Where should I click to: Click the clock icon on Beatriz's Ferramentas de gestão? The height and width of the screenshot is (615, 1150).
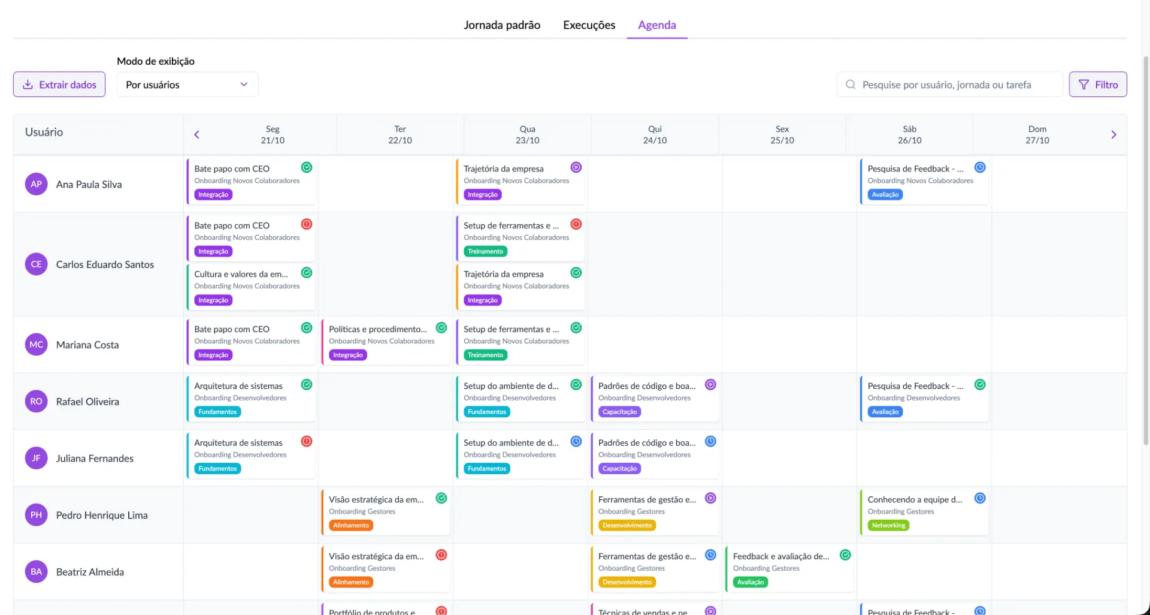(x=710, y=555)
